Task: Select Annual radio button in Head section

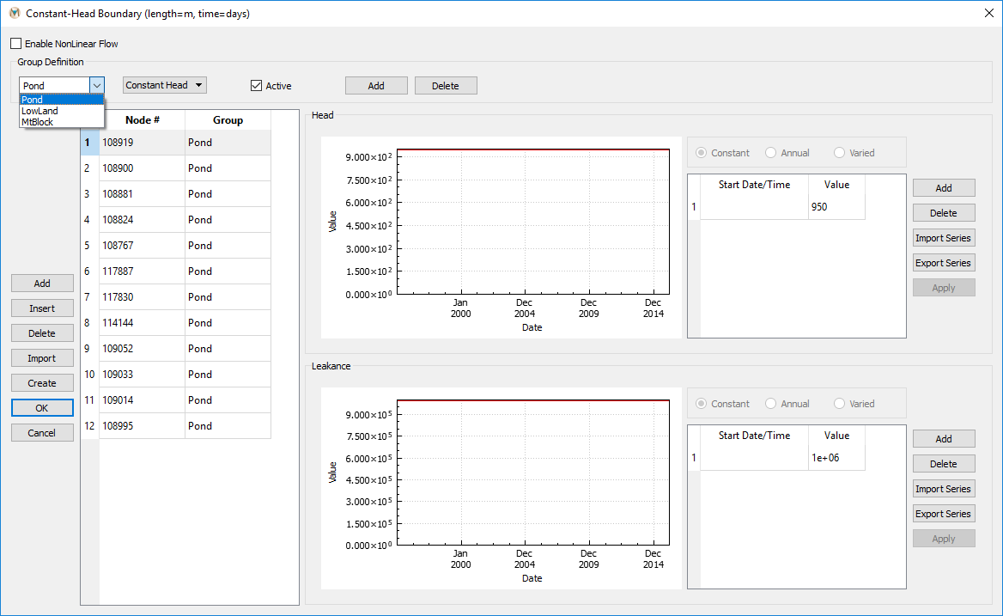Action: 771,153
